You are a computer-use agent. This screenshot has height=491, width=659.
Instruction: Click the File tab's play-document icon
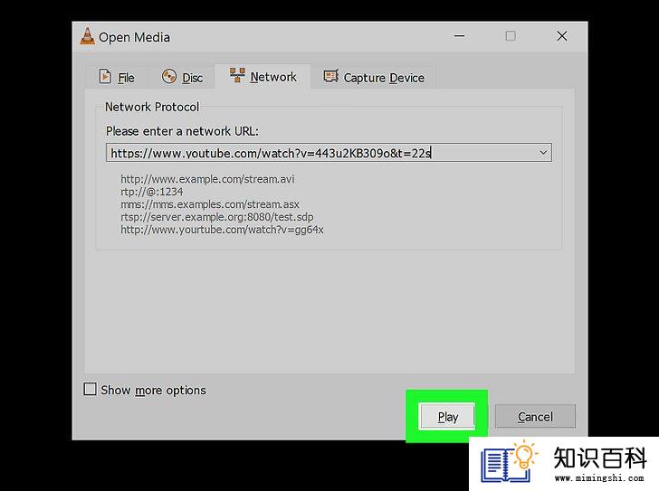[105, 77]
